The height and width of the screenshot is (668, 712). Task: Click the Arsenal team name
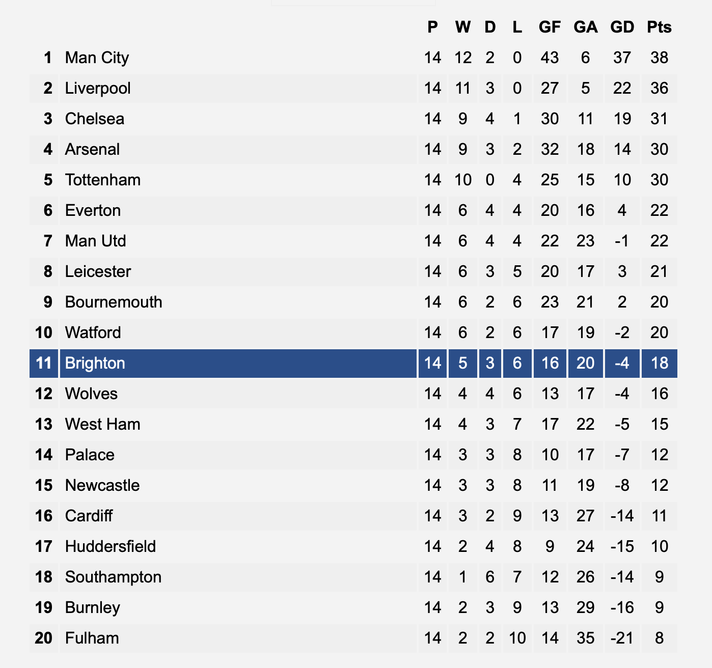tap(92, 149)
